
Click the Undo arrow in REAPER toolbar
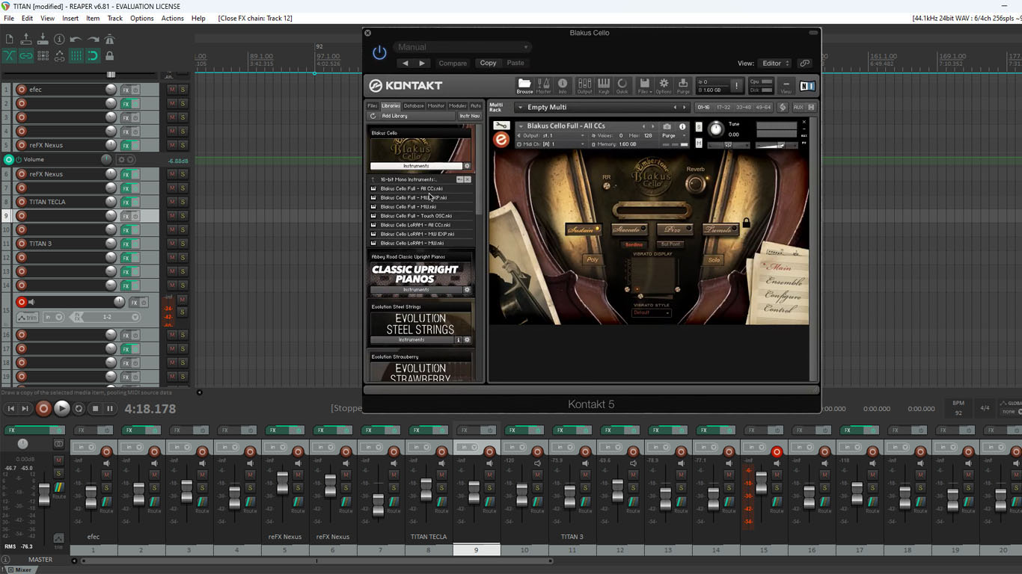[76, 39]
